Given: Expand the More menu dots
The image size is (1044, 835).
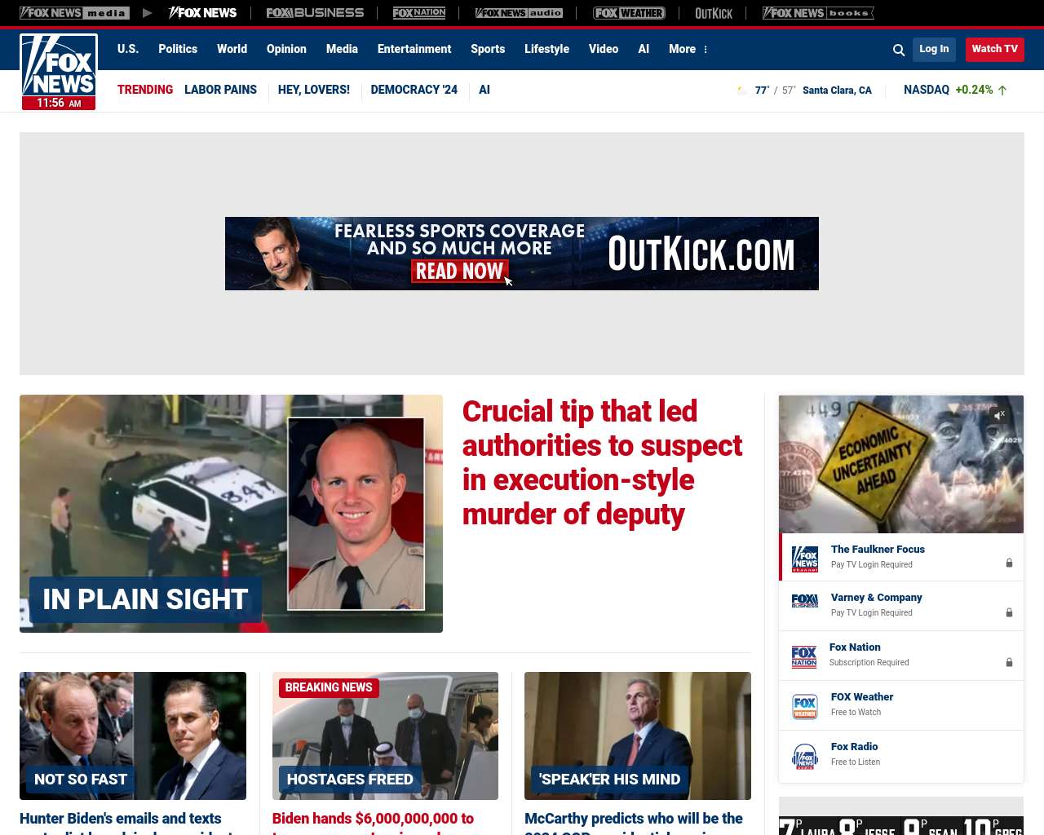Looking at the screenshot, I should (x=706, y=50).
